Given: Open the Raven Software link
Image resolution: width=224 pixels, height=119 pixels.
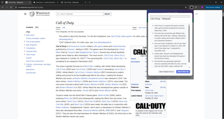Looking at the screenshot, I should click(x=63, y=107).
